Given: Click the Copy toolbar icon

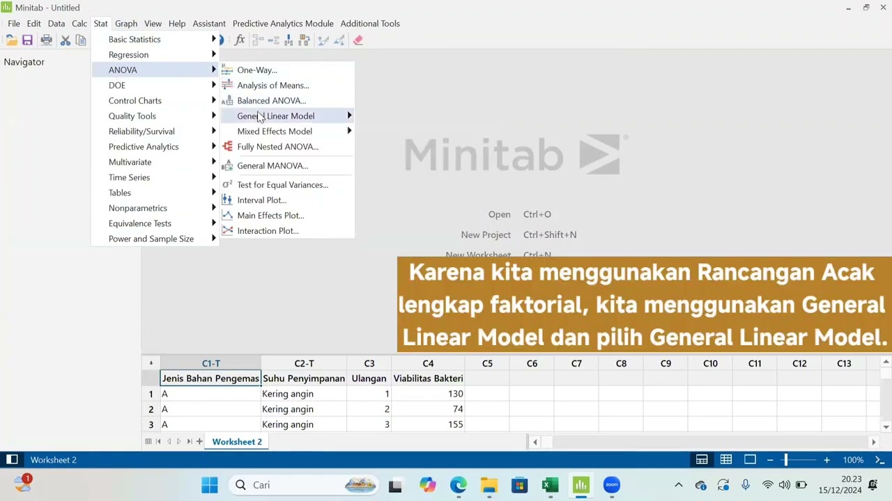Looking at the screenshot, I should [81, 40].
